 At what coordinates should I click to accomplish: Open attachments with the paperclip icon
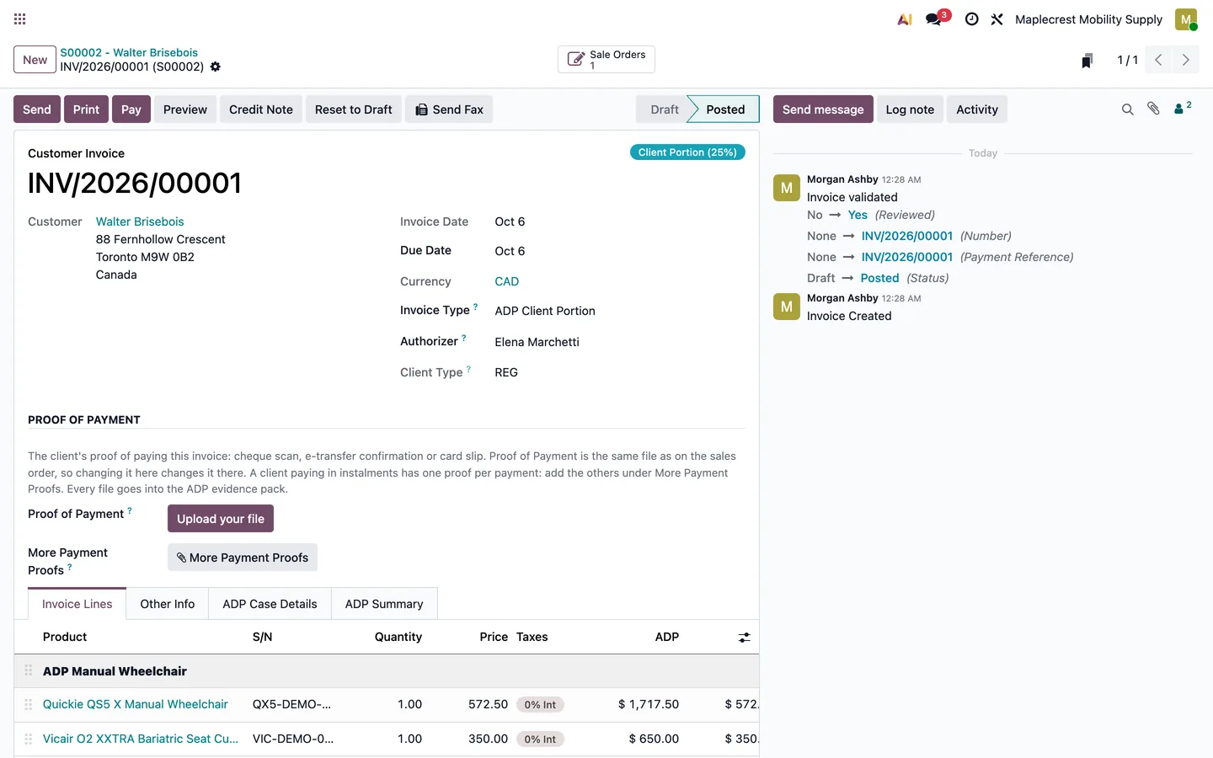tap(1154, 109)
